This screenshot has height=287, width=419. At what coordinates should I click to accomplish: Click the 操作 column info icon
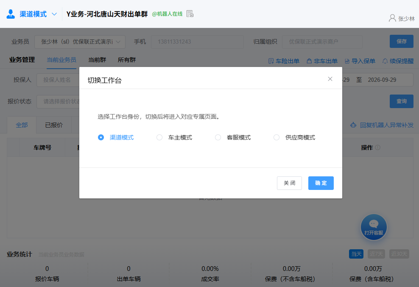click(377, 148)
